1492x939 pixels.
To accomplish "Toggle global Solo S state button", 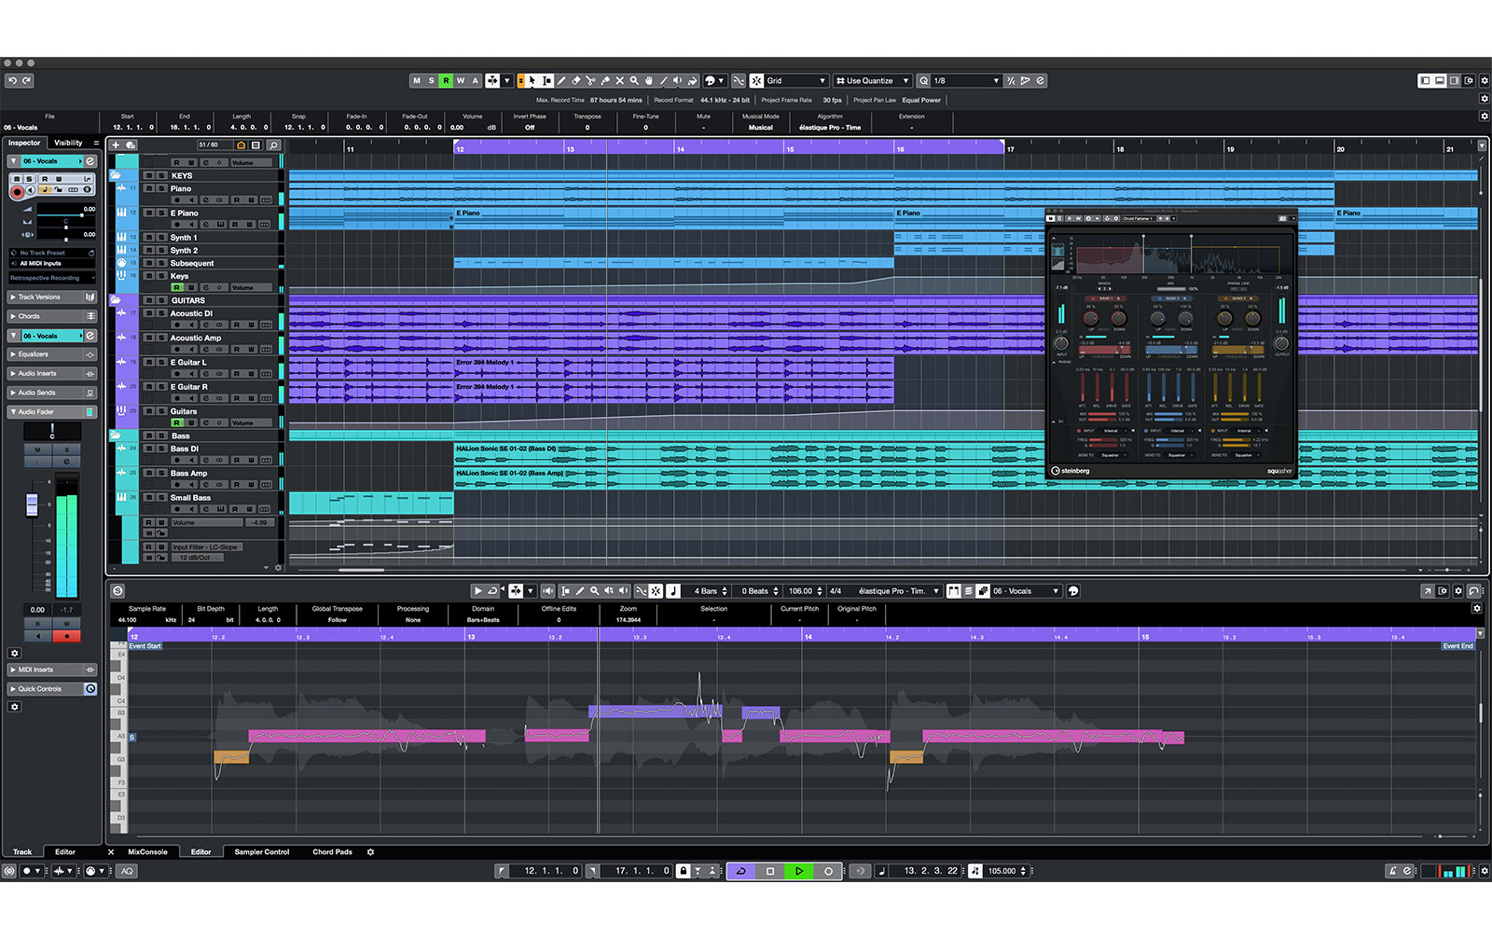I will [x=431, y=80].
